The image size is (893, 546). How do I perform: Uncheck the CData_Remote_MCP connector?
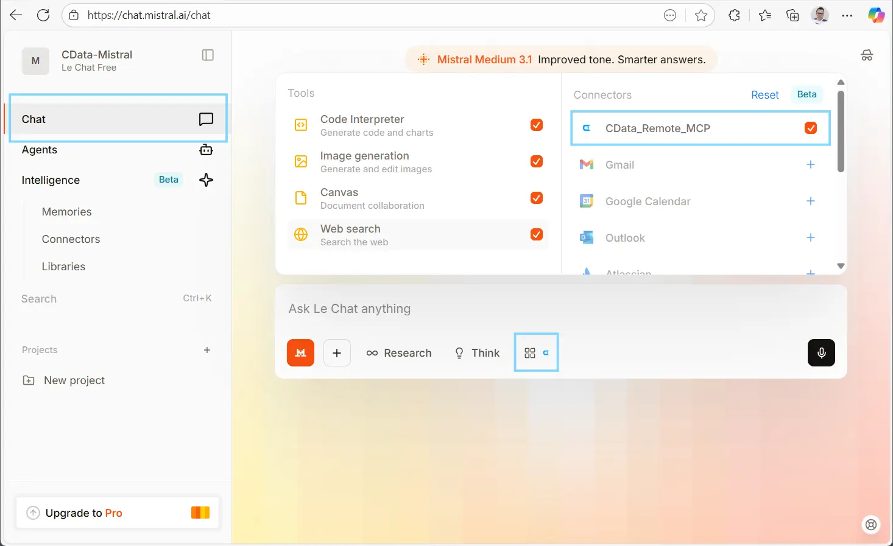tap(811, 128)
